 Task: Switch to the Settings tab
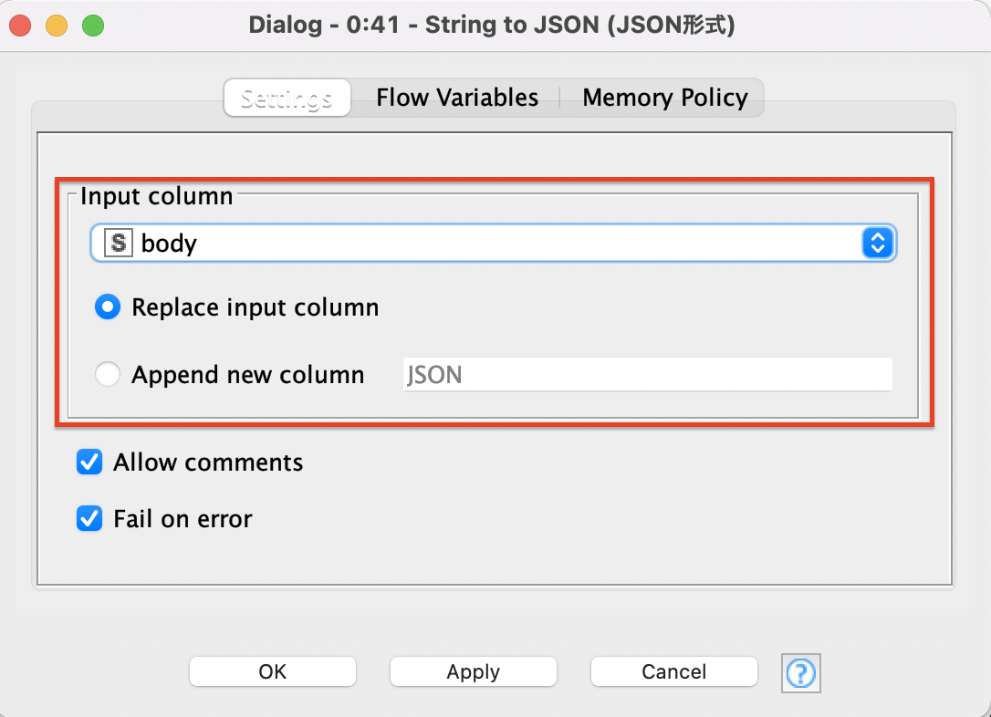[287, 99]
